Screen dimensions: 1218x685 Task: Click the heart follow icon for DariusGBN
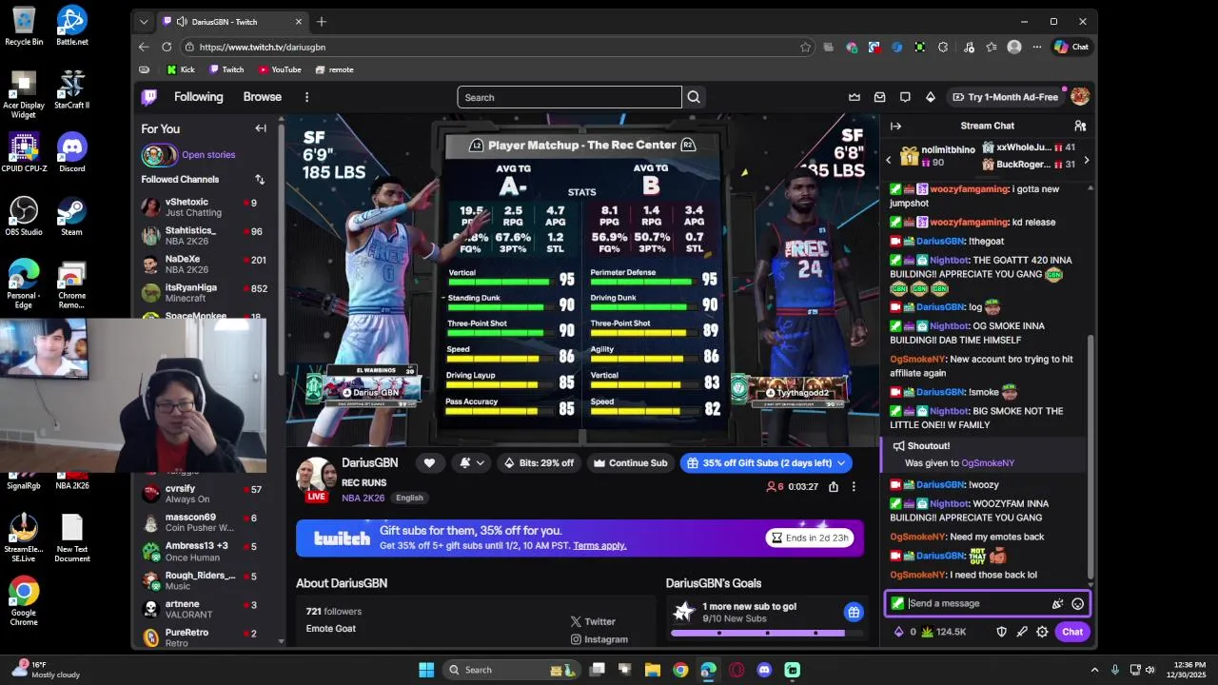pyautogui.click(x=429, y=463)
